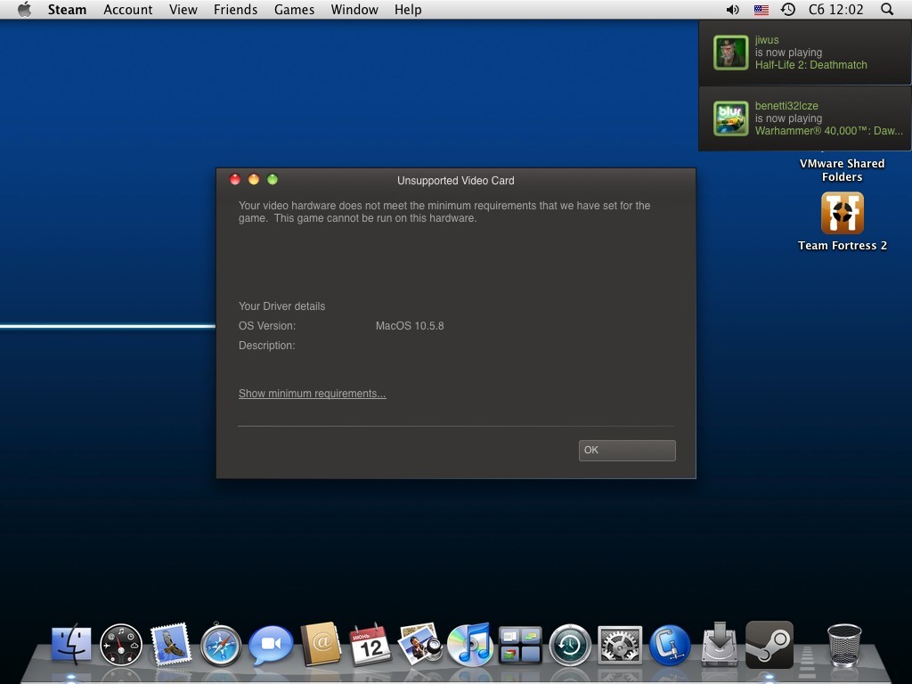Launch Preview from the dock
The width and height of the screenshot is (912, 684).
click(x=420, y=644)
